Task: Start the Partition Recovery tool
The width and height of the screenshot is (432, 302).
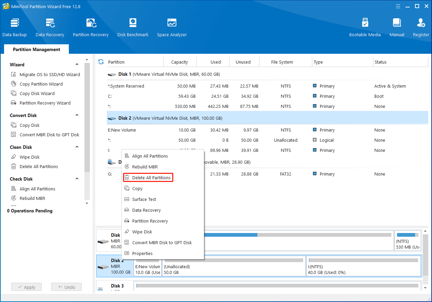Action: coord(91,26)
